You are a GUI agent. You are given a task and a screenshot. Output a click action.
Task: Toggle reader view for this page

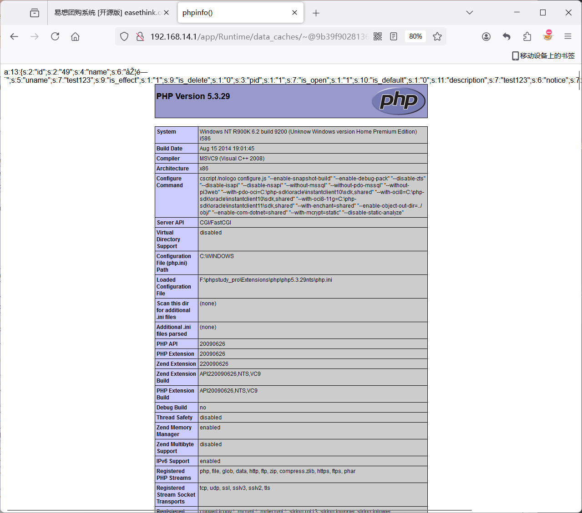click(394, 36)
